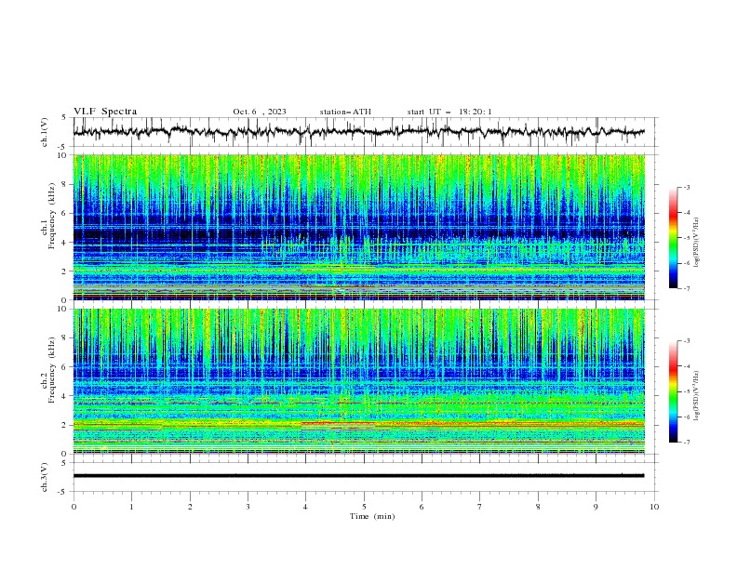Click the "5" tick on the ch.1(V) axis
737x569 pixels.
64,118
